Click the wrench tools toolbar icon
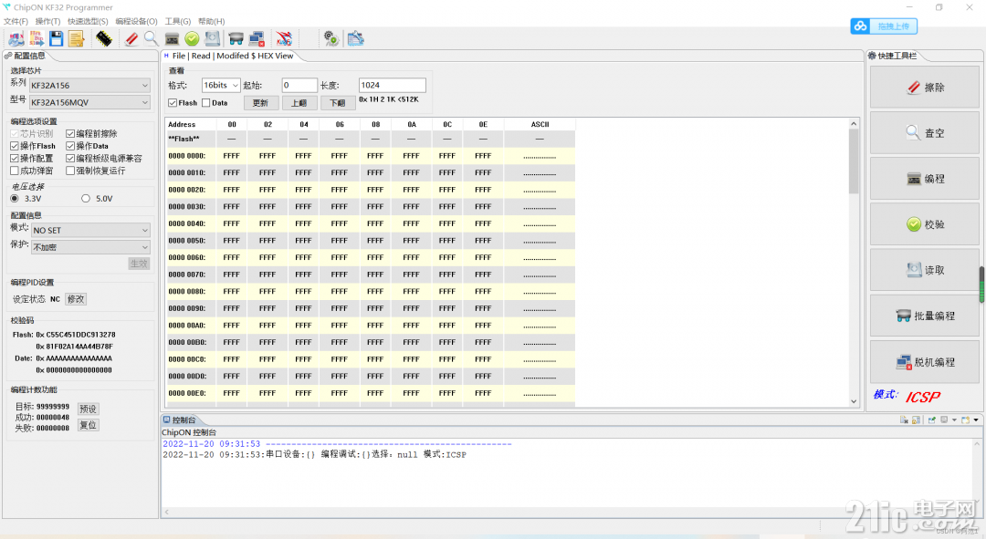This screenshot has width=986, height=539. (355, 39)
